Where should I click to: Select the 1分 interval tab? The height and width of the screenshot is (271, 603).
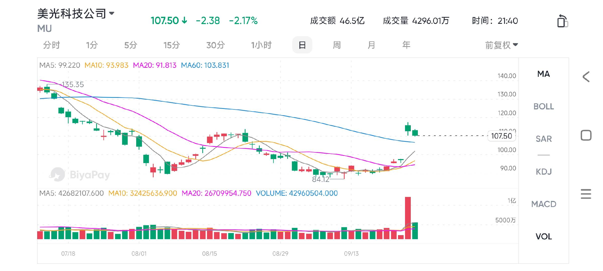92,45
